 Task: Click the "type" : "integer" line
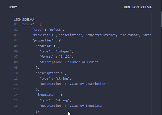point(56,51)
